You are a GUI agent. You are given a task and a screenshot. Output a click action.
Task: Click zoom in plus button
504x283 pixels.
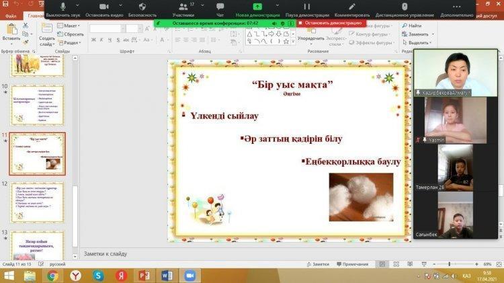[x=476, y=264]
